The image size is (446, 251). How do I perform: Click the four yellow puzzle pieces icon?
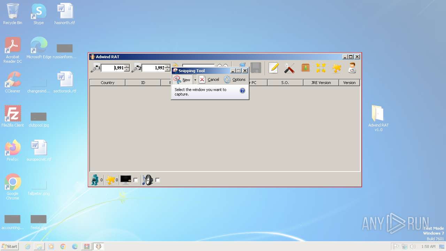coord(321,68)
